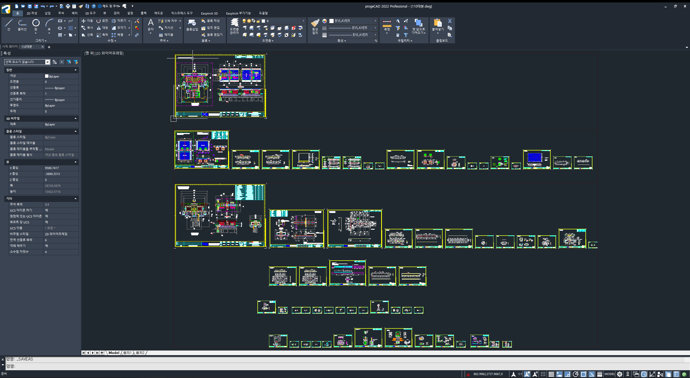Collapse the 기타 (Misc) section
Image resolution: width=690 pixels, height=378 pixels.
(x=75, y=198)
